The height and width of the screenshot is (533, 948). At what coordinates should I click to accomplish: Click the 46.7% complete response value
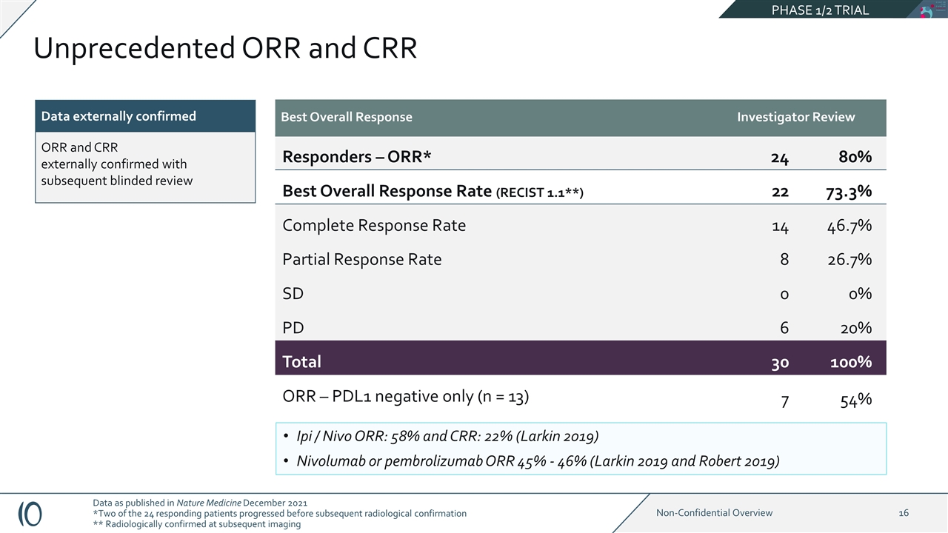(x=849, y=226)
